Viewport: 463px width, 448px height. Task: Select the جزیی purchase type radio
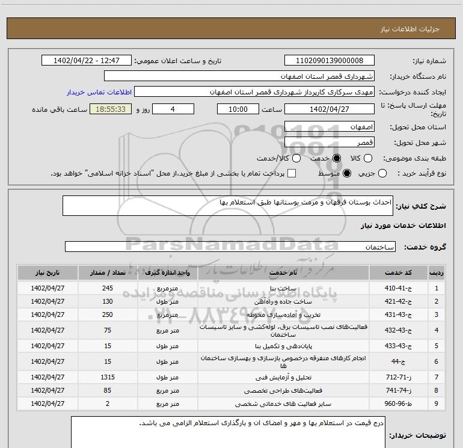[x=382, y=173]
